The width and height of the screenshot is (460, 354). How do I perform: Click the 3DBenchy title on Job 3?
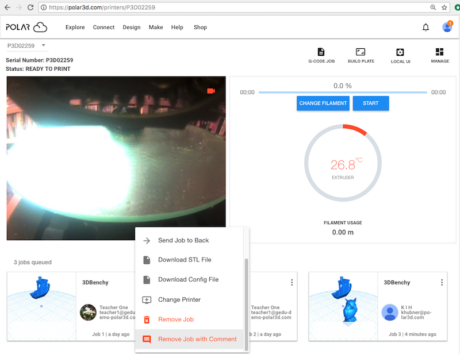coord(397,282)
